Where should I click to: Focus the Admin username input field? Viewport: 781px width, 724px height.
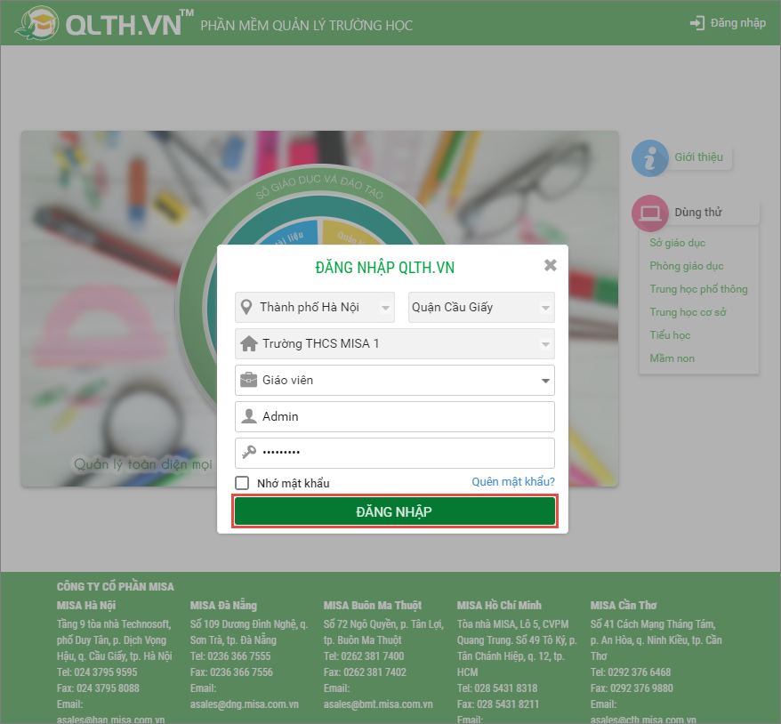[394, 417]
